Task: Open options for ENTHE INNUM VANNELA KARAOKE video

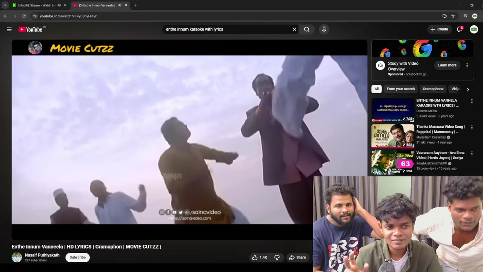Action: [472, 101]
